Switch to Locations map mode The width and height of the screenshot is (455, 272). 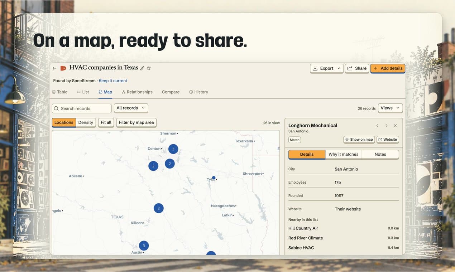(x=64, y=122)
